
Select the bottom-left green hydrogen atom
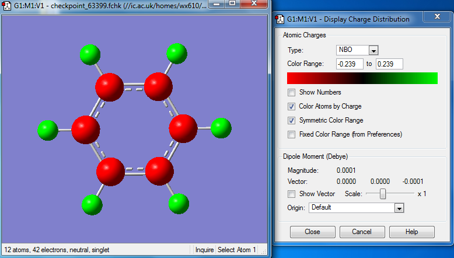pyautogui.click(x=92, y=205)
